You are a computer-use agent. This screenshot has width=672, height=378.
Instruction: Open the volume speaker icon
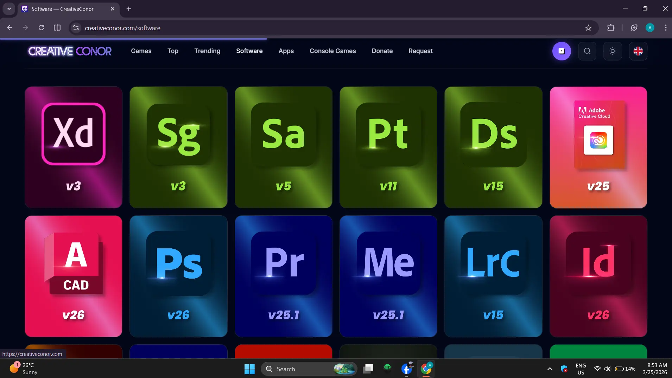coord(607,369)
